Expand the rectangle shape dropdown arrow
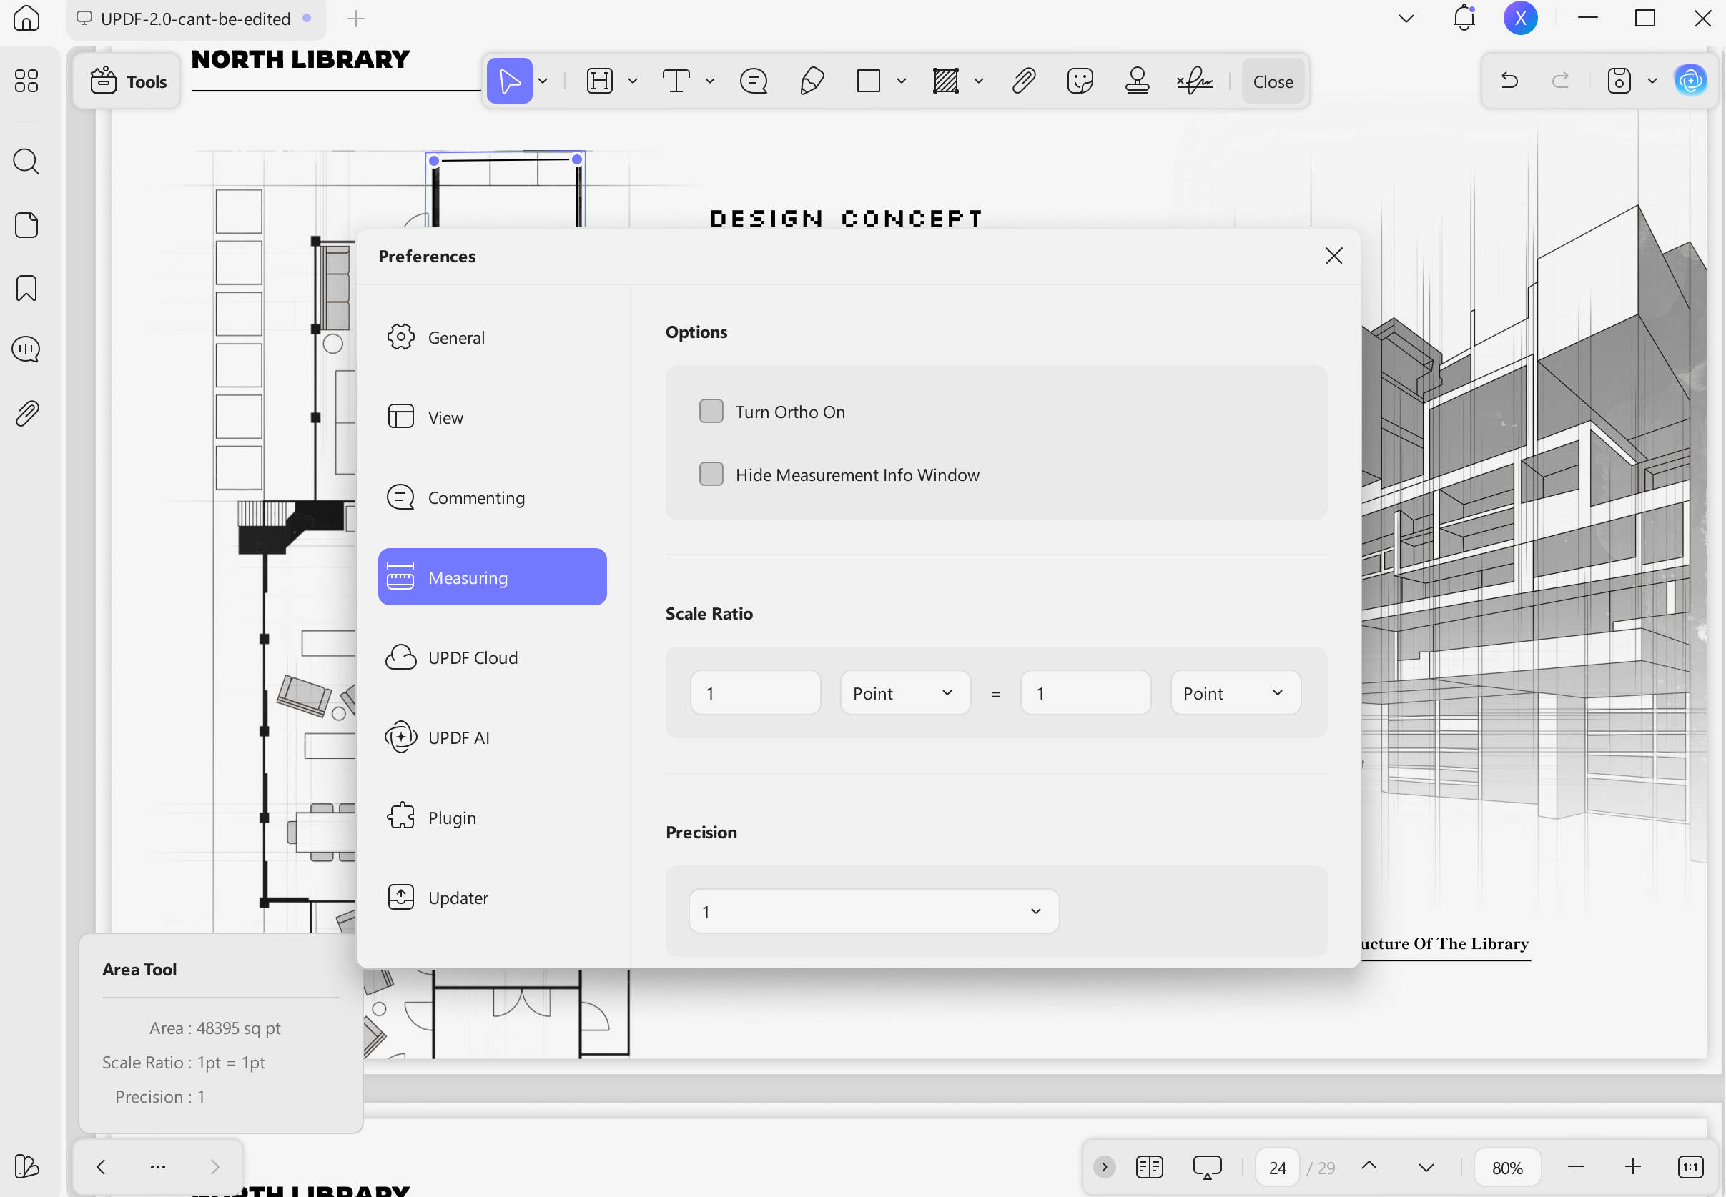 point(902,81)
